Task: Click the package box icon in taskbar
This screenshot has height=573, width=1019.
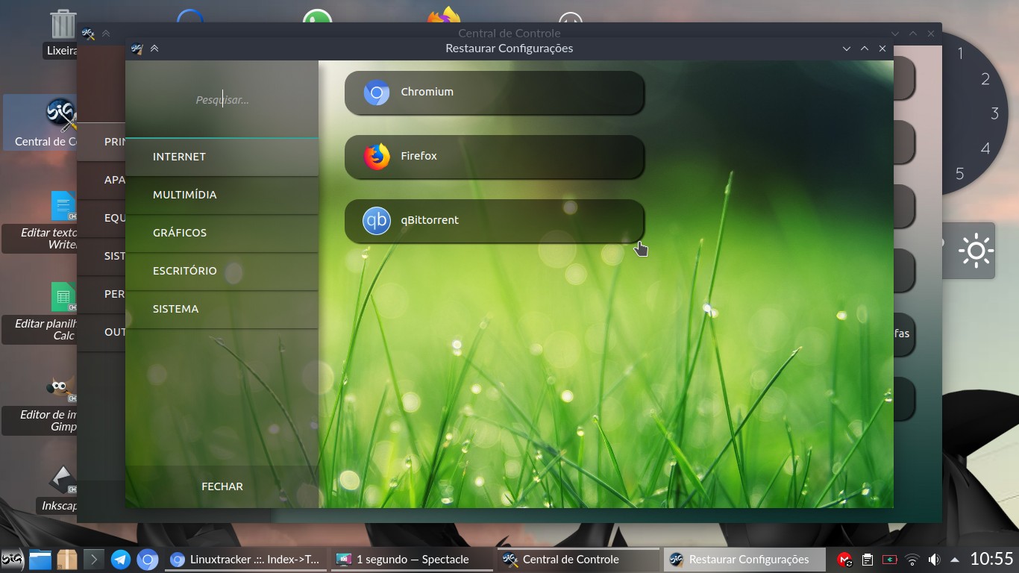Action: point(67,559)
